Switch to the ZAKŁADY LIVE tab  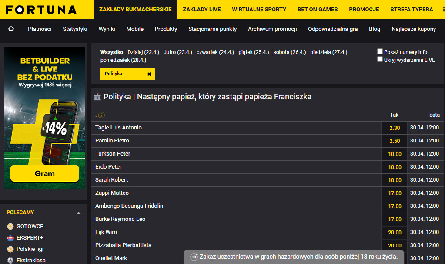[202, 10]
